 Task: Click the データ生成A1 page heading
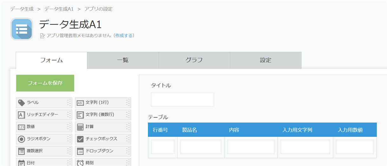[70, 25]
